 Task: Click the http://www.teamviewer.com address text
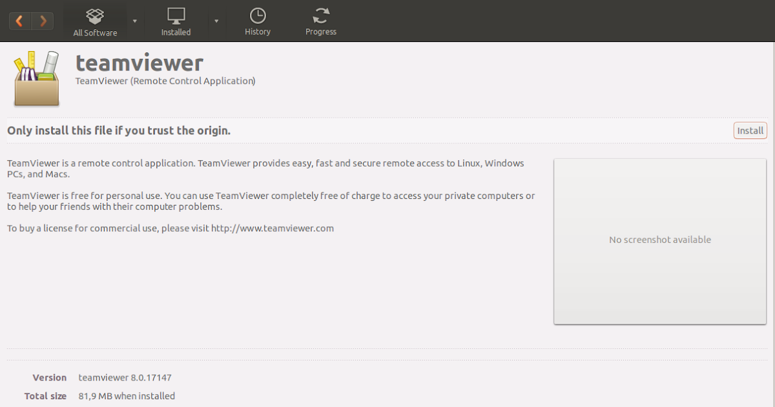coord(273,228)
